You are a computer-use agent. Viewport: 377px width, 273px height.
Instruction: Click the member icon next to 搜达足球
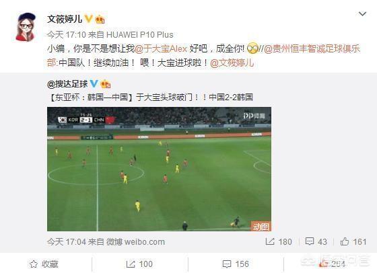[x=106, y=84]
